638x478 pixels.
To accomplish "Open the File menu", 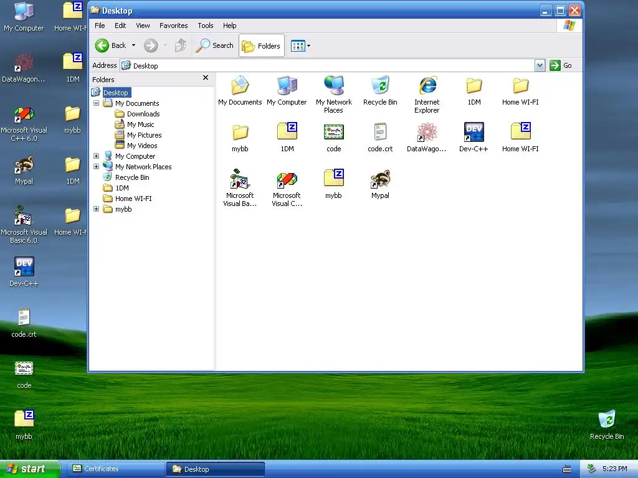I will tap(100, 26).
